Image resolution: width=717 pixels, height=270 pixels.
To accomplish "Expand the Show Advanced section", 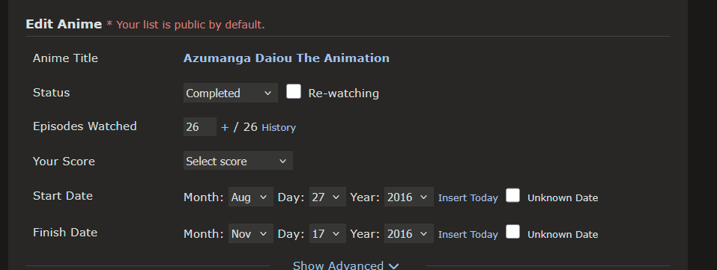I will [345, 266].
